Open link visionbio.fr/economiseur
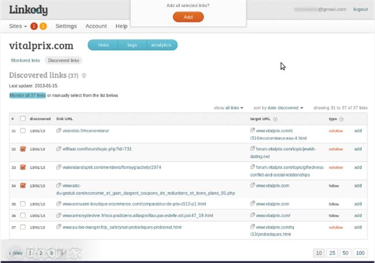375x263 pixels. (x=85, y=131)
